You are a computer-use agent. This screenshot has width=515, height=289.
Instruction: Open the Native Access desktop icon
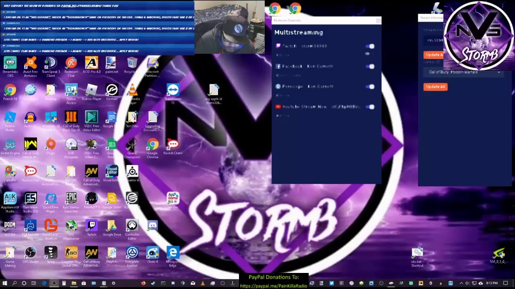71,94
